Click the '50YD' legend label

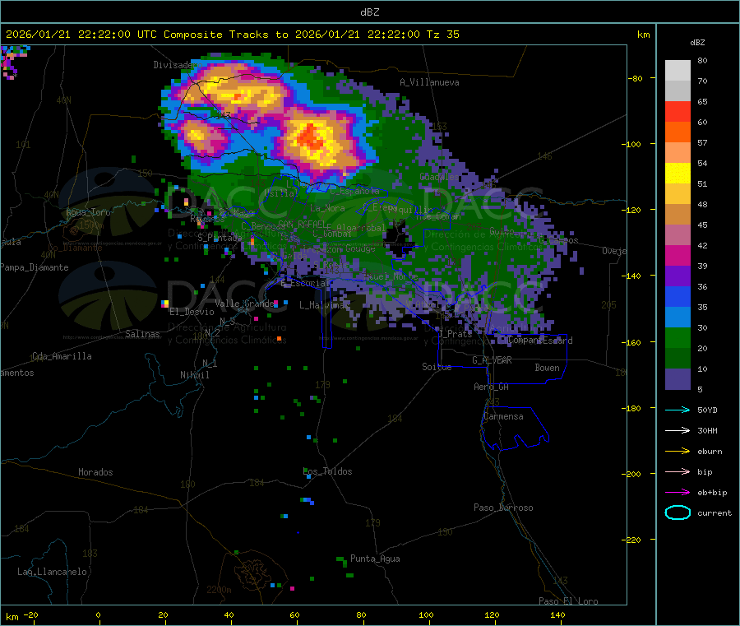707,410
